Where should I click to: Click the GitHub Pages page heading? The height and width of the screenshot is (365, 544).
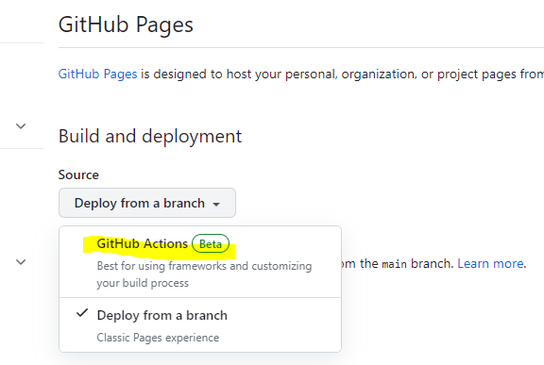pos(126,25)
